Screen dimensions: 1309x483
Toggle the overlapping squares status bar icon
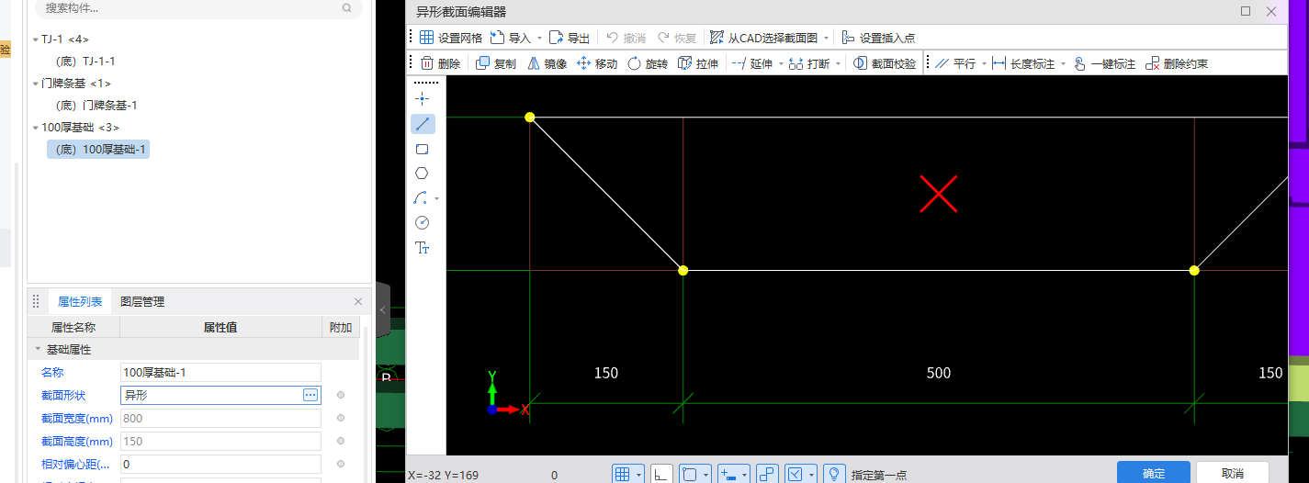point(767,474)
